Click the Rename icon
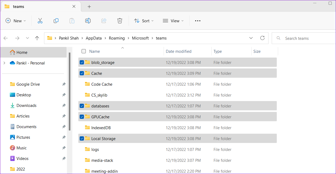This screenshot has height=174, width=336. [88, 21]
